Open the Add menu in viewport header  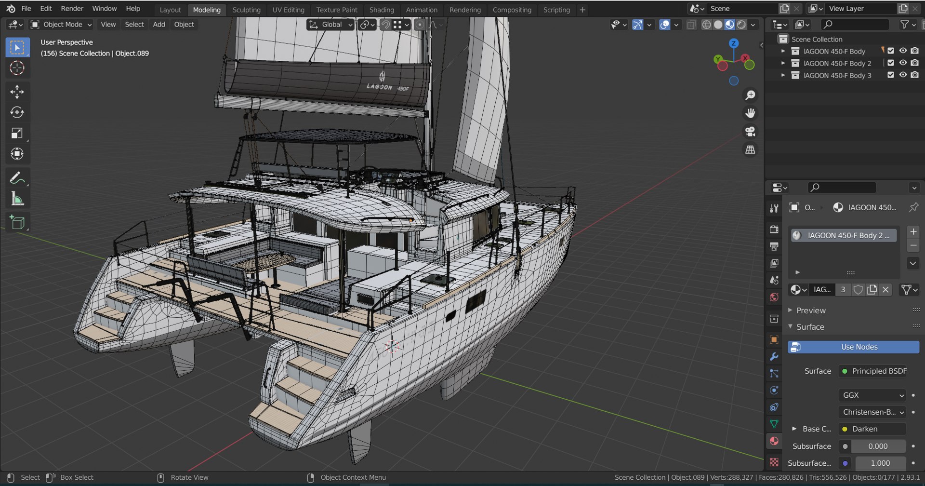159,25
